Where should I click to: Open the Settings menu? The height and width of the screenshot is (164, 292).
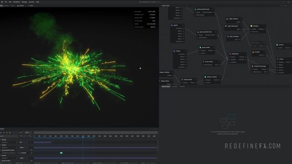[x=24, y=2]
